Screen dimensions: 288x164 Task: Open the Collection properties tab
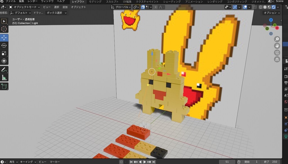point(286,110)
